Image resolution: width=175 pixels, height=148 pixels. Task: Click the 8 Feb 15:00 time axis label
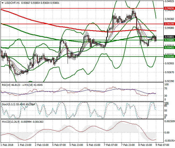[x=145, y=145]
